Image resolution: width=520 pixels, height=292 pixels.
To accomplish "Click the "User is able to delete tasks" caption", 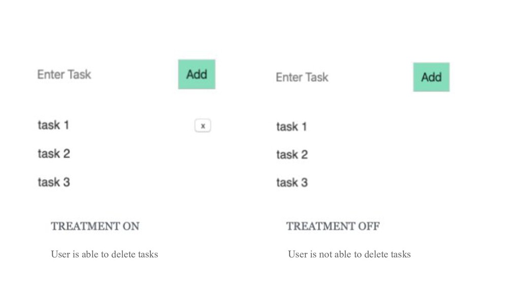I will [104, 254].
